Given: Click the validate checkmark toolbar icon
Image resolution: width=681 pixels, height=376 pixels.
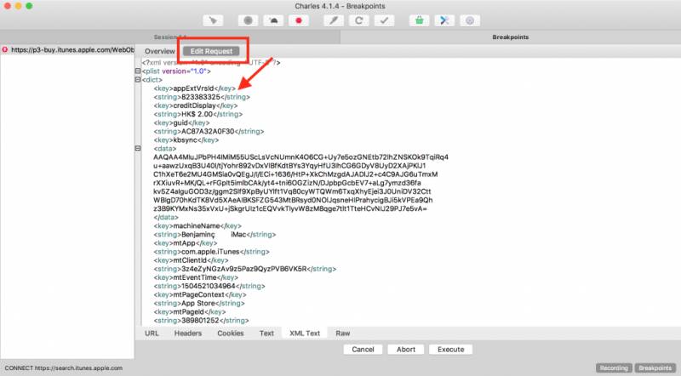Looking at the screenshot, I should (x=385, y=20).
